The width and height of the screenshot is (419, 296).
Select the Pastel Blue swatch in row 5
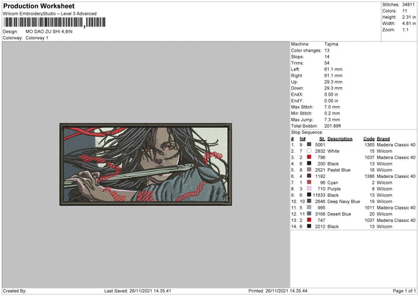coord(309,170)
